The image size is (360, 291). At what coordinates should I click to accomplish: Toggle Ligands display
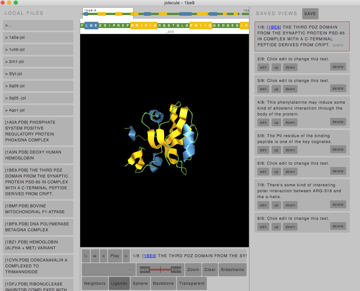pyautogui.click(x=119, y=283)
